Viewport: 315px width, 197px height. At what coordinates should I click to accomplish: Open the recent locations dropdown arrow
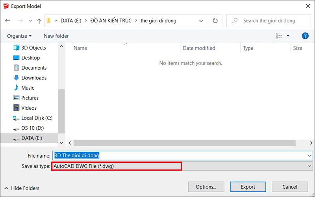(x=31, y=21)
